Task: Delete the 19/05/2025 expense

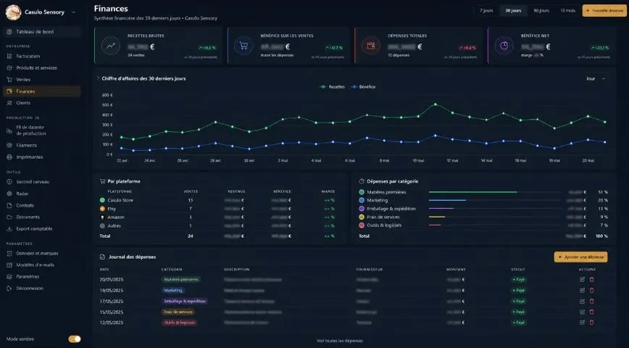Action: click(x=591, y=290)
